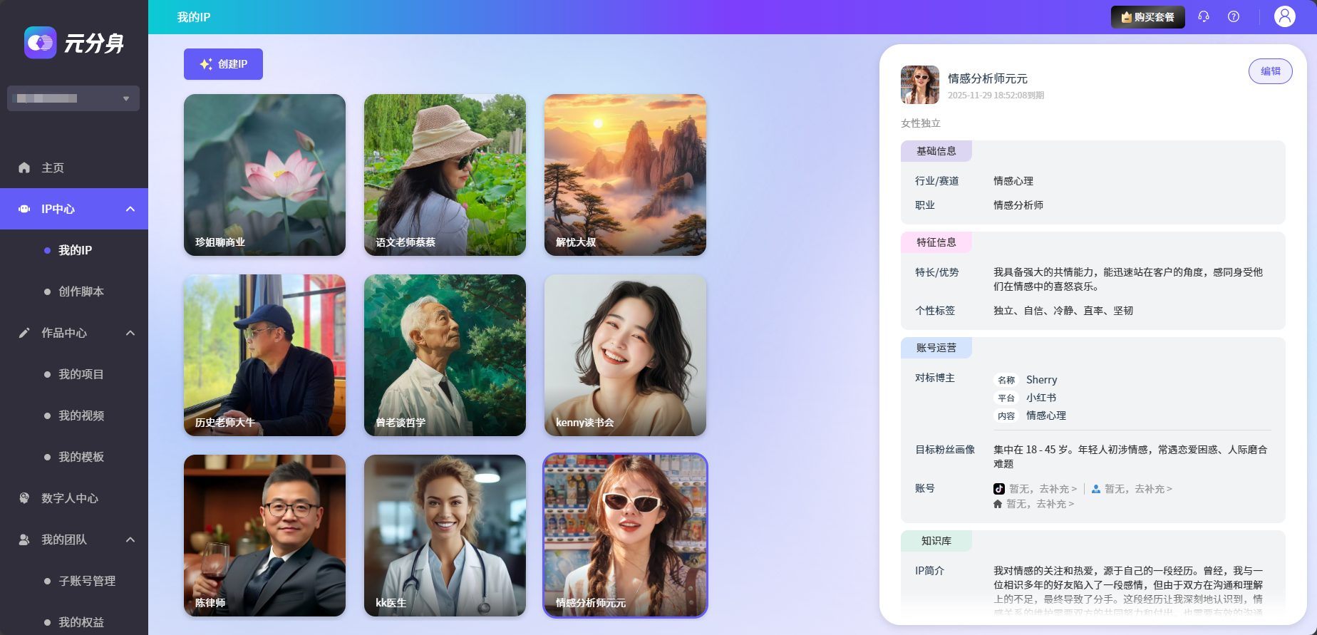
Task: Select the 陈律师 IP card
Action: coord(264,535)
